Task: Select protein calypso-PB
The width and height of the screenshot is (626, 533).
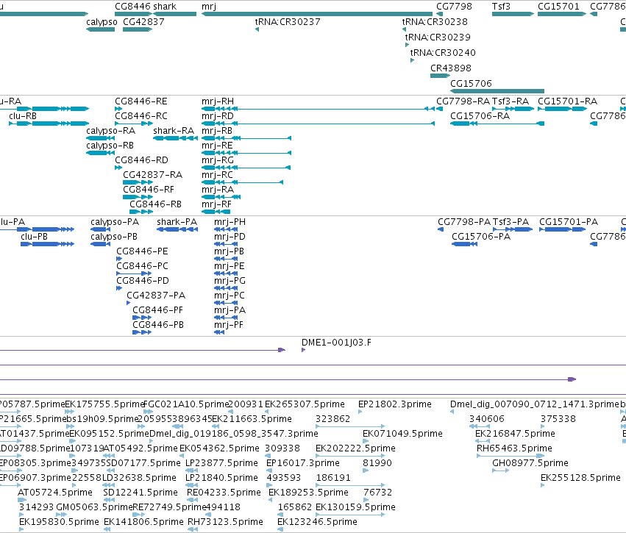Action: point(100,244)
